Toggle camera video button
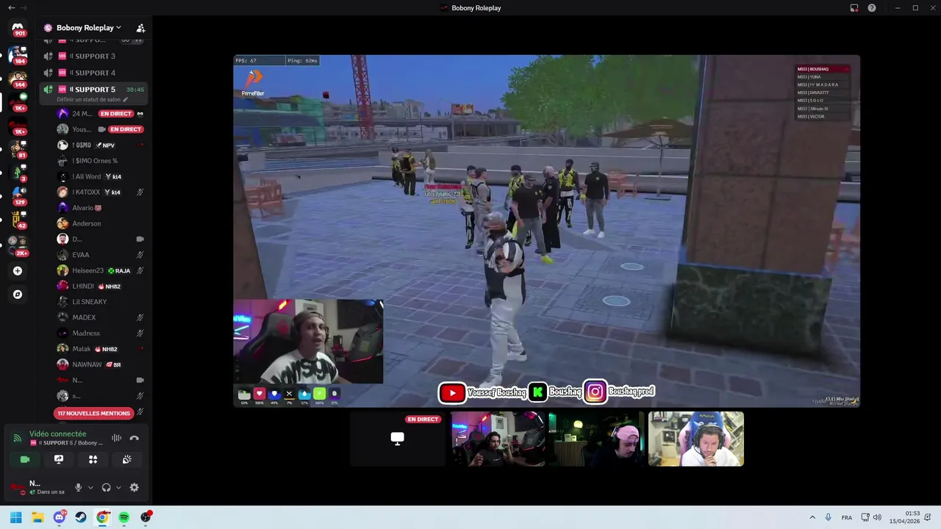Image resolution: width=941 pixels, height=529 pixels. tap(25, 459)
